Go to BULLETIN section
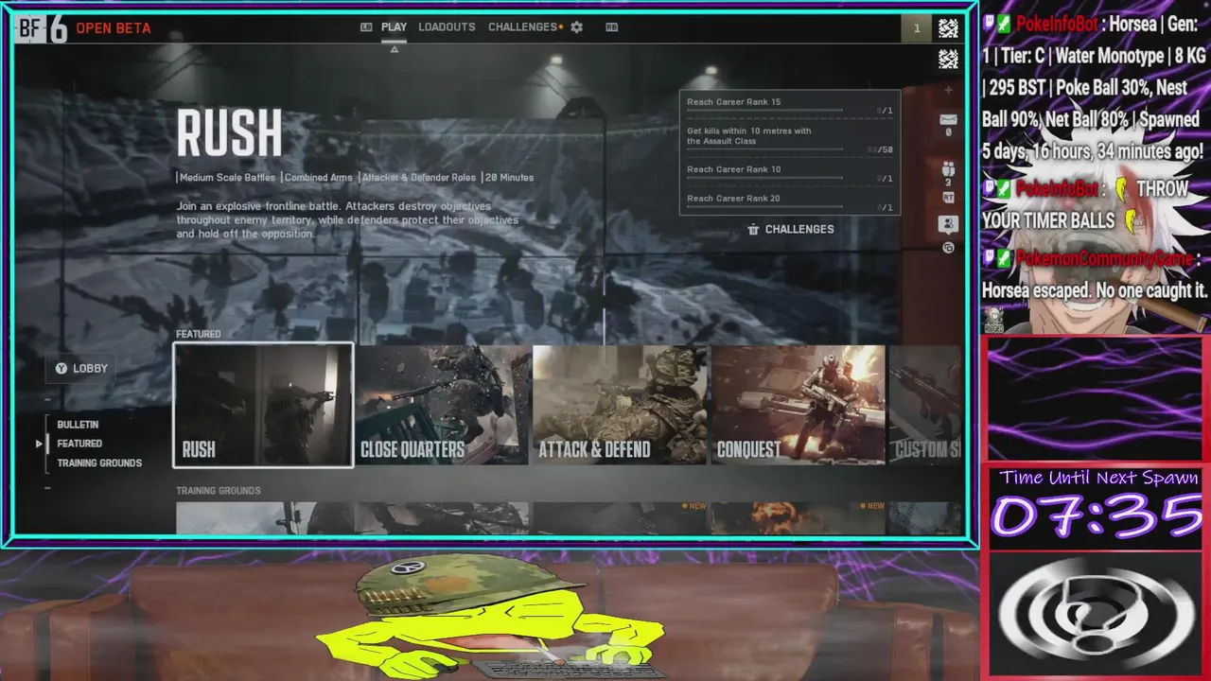 (x=78, y=425)
